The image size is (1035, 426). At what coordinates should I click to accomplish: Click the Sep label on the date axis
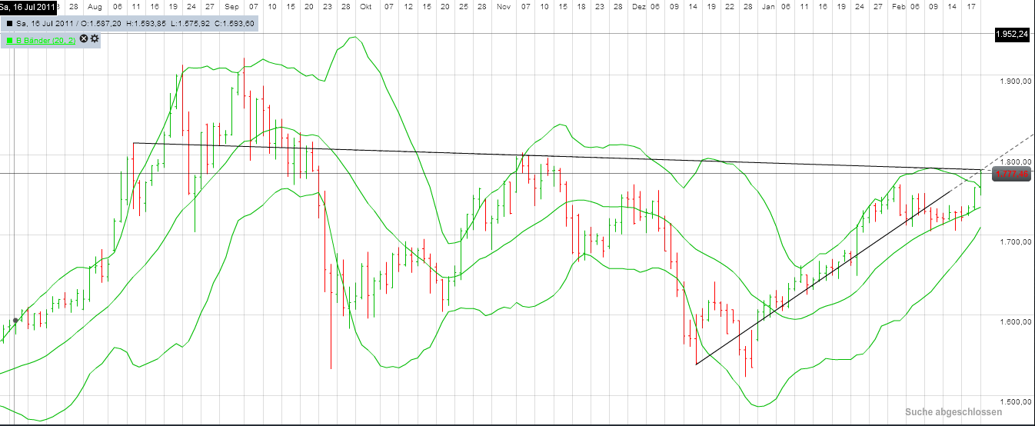pos(231,5)
